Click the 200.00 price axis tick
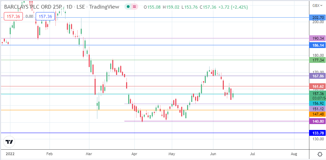 click(318, 22)
